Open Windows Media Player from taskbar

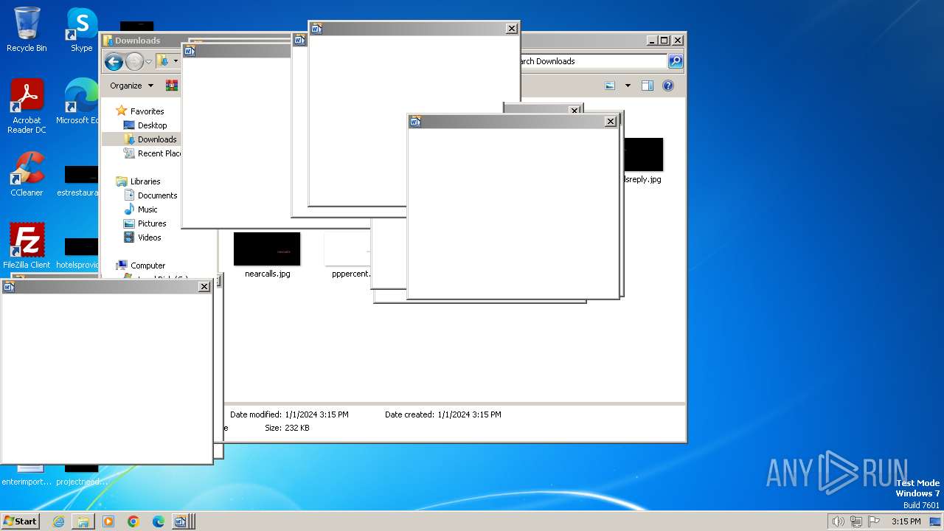click(108, 521)
